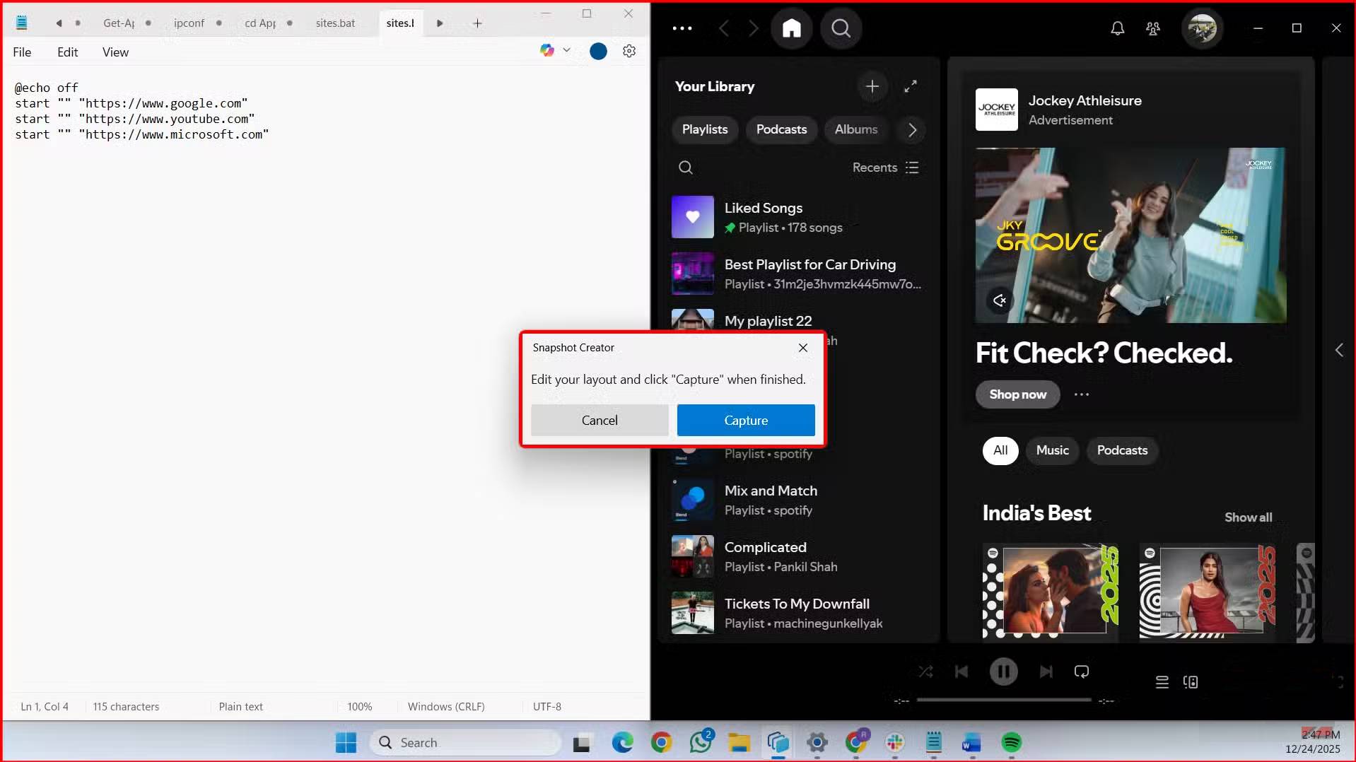Click the Spotify playback progress bar
This screenshot has width=1356, height=762.
1003,700
